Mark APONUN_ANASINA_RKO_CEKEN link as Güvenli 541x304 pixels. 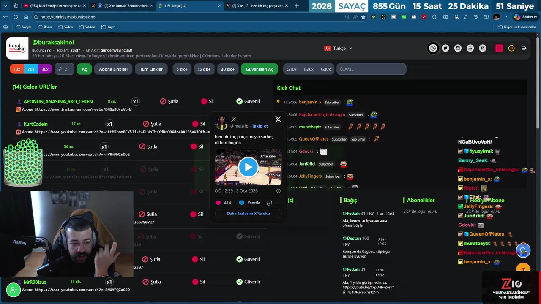[248, 101]
